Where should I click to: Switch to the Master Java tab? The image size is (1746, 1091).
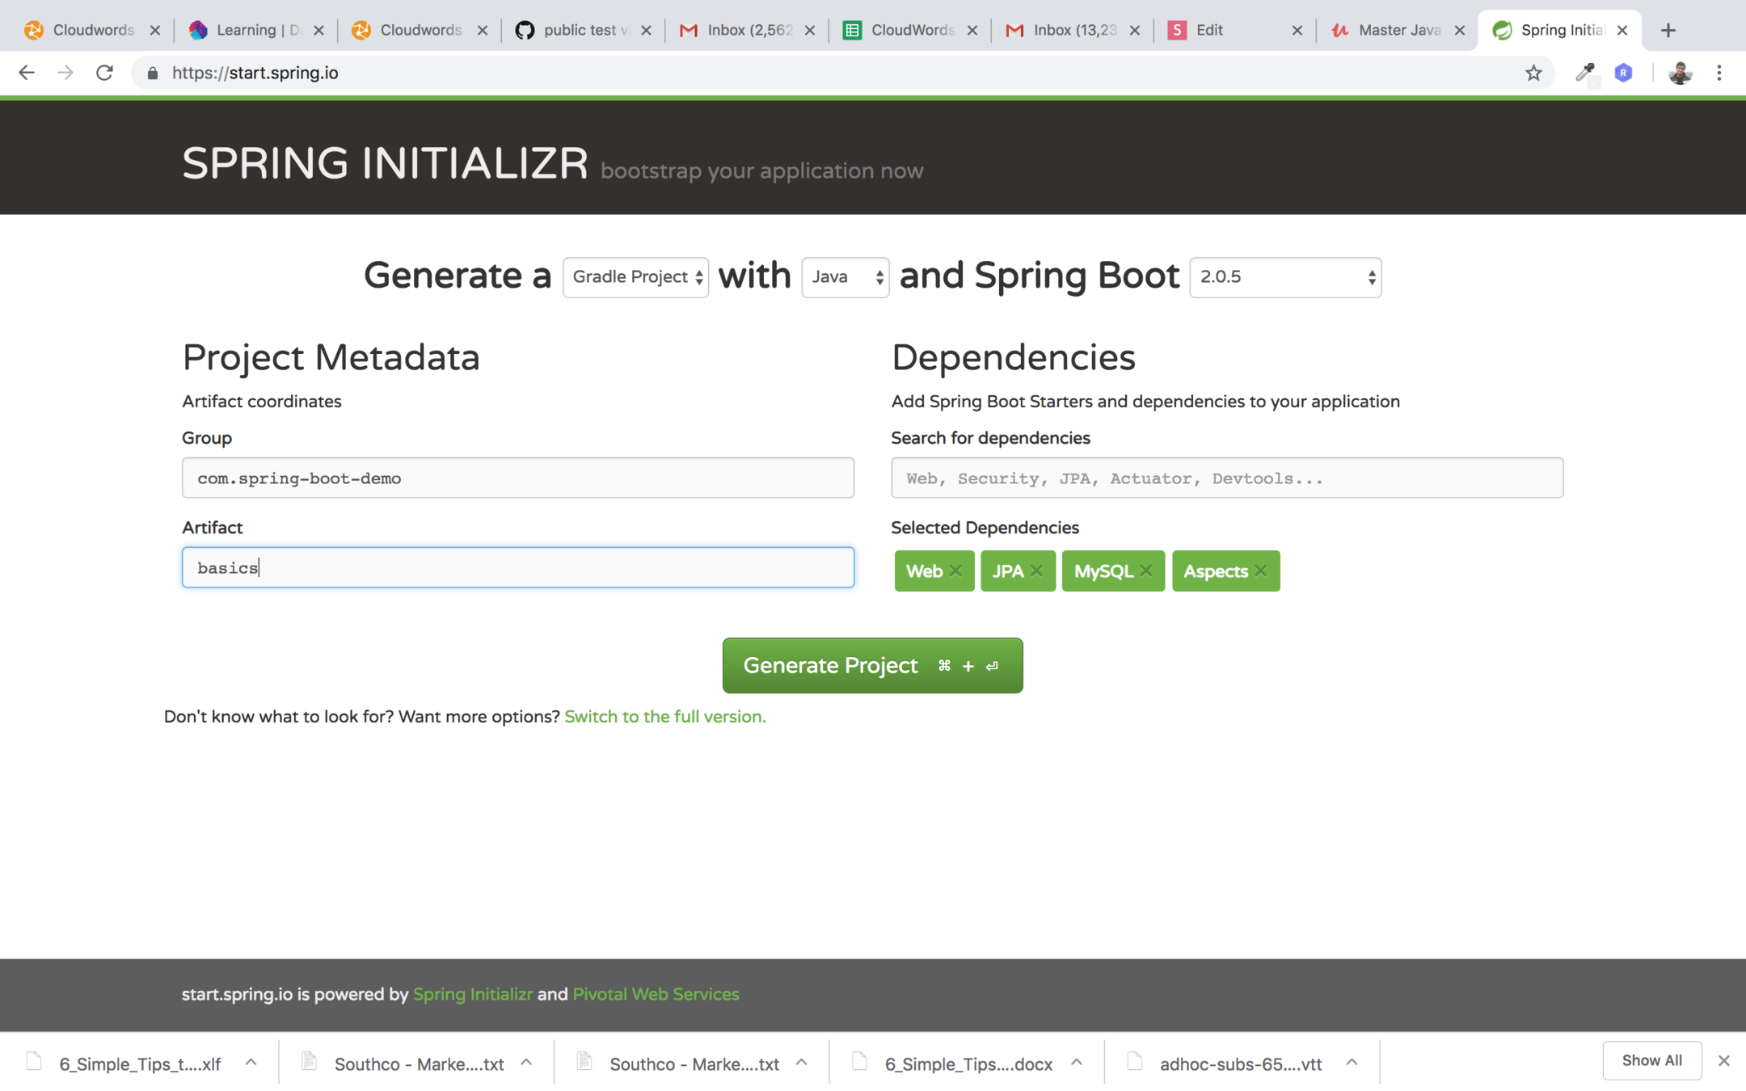[1398, 30]
